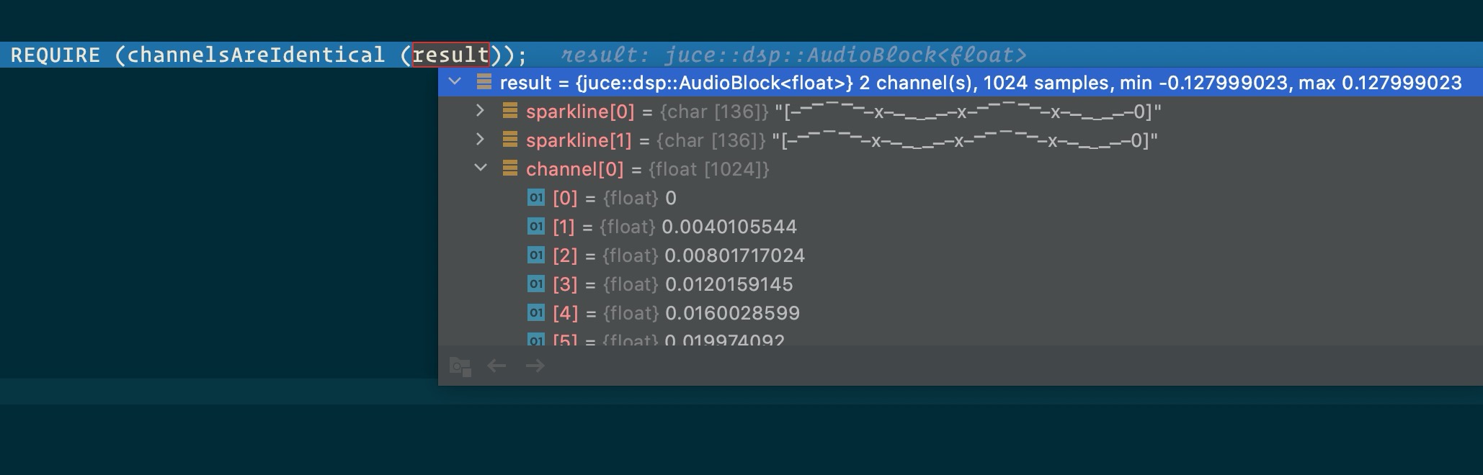Click the set-as-root folder icon in popup footer
Viewport: 1483px width, 475px height.
click(460, 366)
